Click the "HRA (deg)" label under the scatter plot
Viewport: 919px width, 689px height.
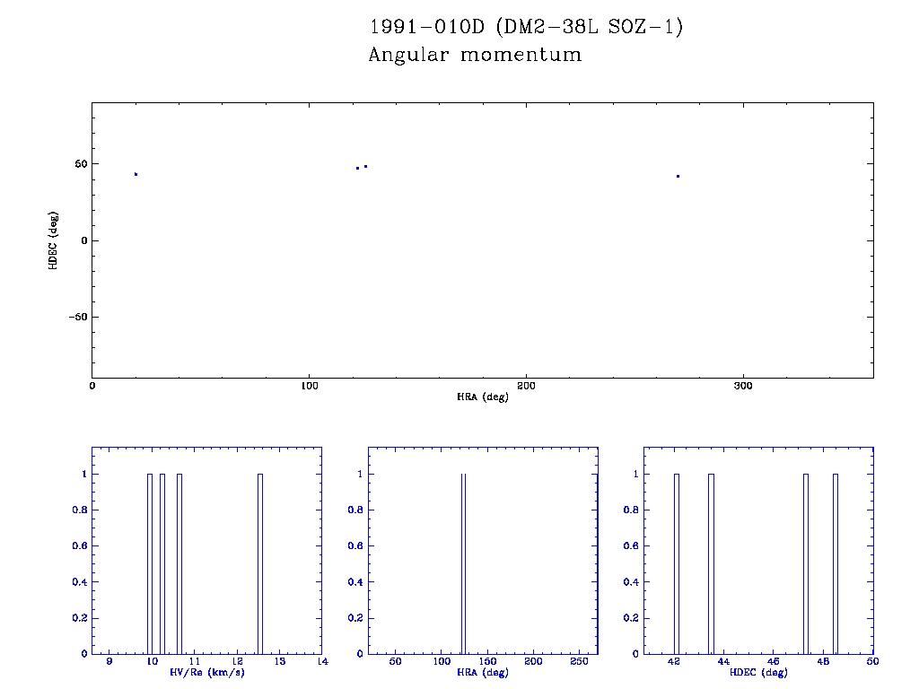tap(483, 397)
